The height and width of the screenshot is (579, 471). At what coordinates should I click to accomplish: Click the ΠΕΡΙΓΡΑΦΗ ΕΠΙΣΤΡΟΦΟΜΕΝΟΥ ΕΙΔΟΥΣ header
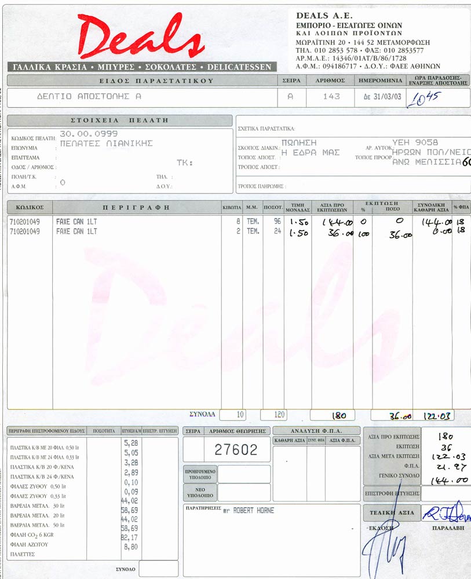click(46, 431)
